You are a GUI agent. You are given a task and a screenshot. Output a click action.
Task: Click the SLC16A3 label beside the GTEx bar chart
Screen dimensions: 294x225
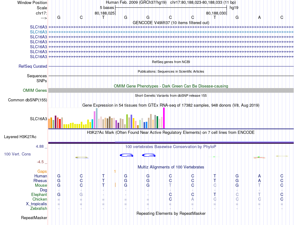click(x=38, y=119)
